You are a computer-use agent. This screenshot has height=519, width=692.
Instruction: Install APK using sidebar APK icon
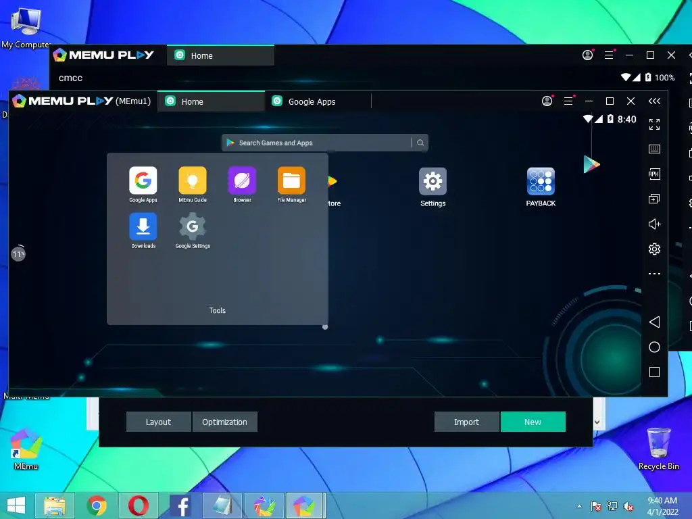[654, 174]
